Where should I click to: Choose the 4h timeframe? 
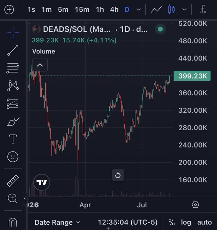[114, 10]
